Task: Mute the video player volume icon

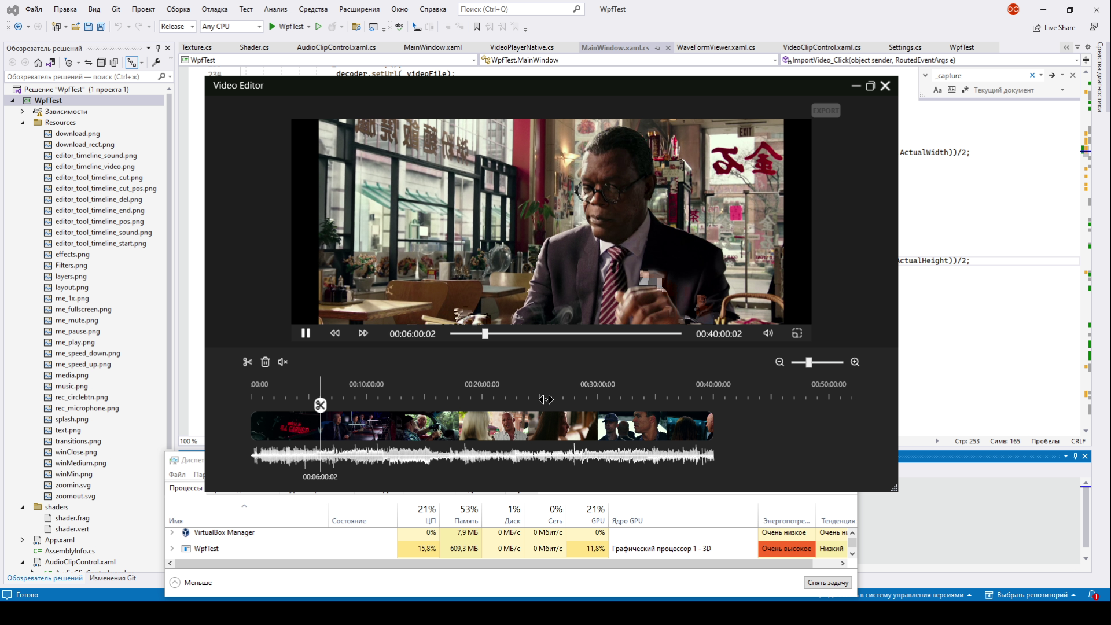Action: click(x=768, y=333)
